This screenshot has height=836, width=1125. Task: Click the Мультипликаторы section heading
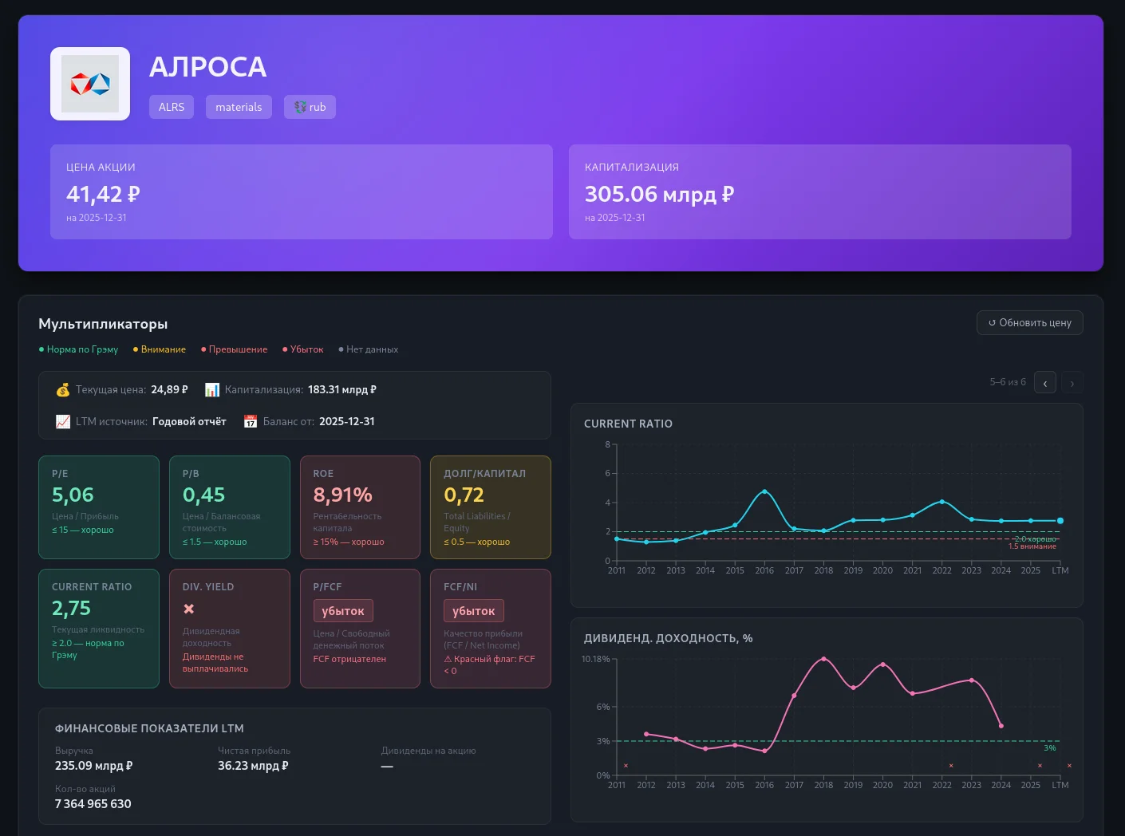click(103, 324)
